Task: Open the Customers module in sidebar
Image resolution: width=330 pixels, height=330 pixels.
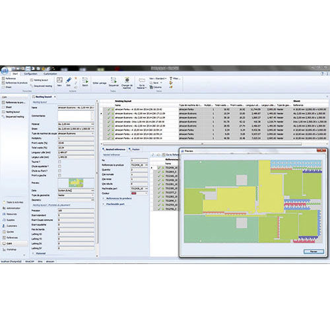Action: (x=10, y=226)
